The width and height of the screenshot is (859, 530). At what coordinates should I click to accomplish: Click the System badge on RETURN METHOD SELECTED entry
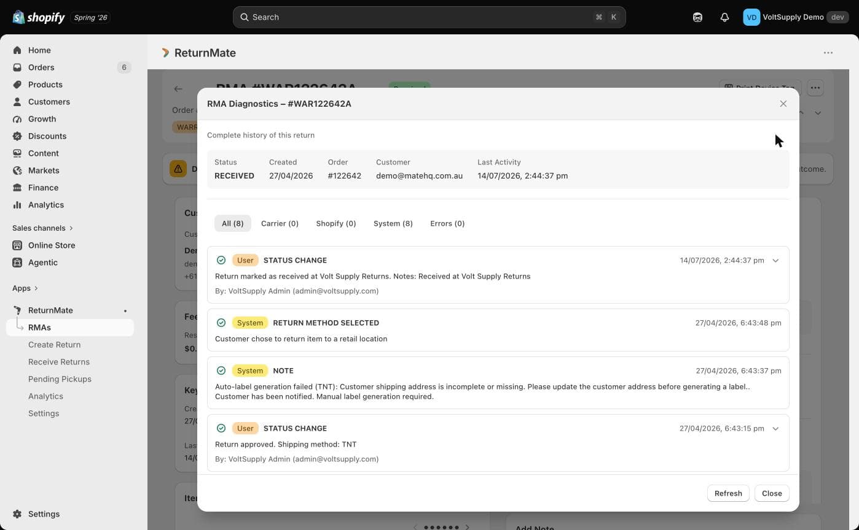click(x=250, y=323)
